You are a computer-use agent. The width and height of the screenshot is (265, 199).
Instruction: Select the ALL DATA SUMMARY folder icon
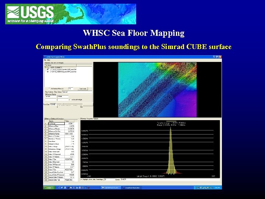coord(46,67)
